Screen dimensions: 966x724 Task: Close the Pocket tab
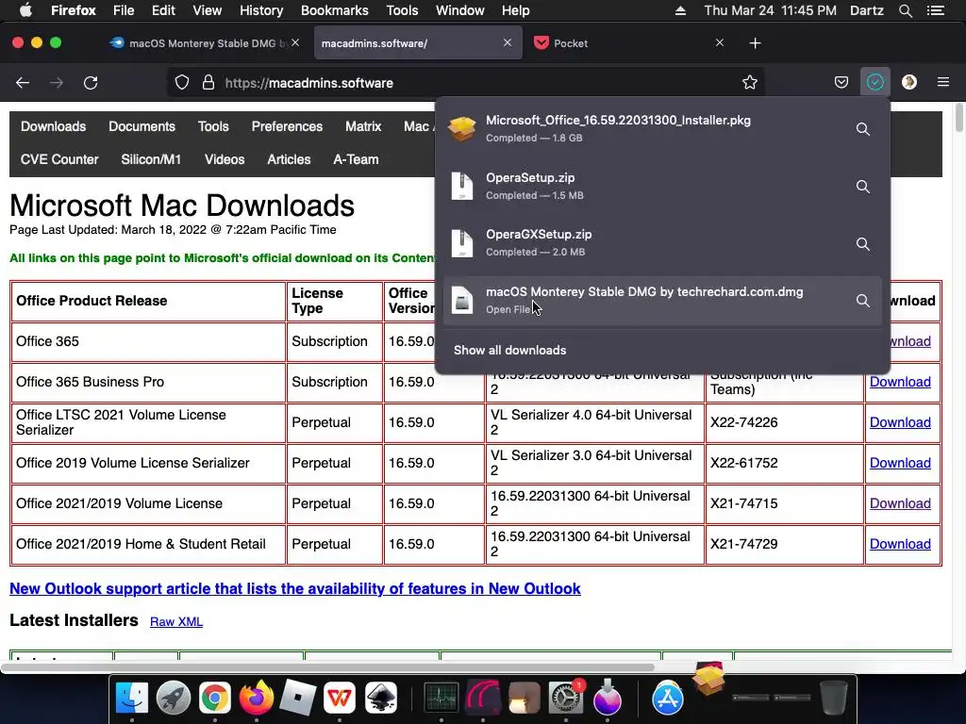click(x=719, y=42)
